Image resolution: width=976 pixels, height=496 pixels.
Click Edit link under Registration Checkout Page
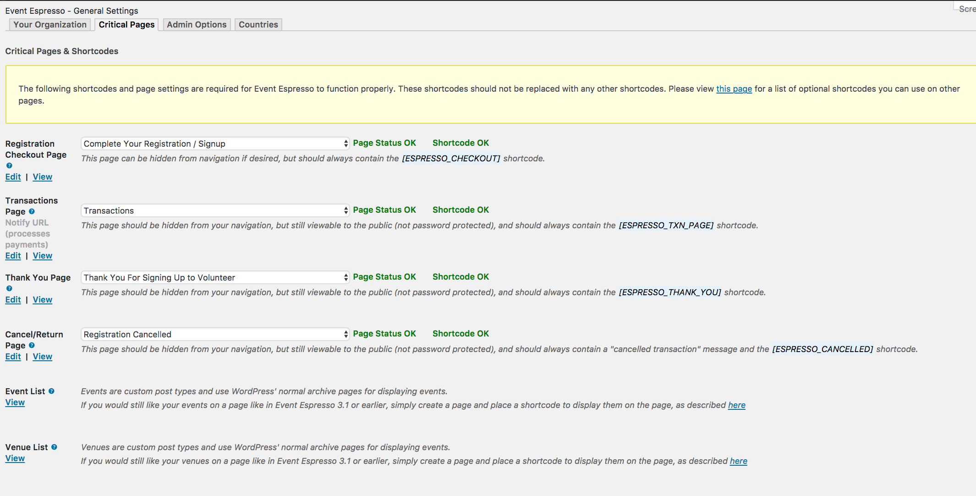point(13,177)
